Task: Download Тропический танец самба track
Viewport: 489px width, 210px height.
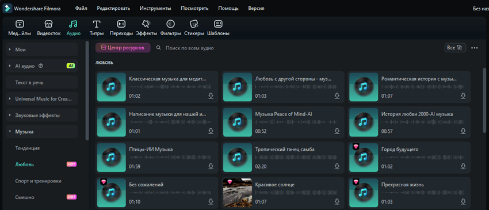Action: pyautogui.click(x=337, y=166)
